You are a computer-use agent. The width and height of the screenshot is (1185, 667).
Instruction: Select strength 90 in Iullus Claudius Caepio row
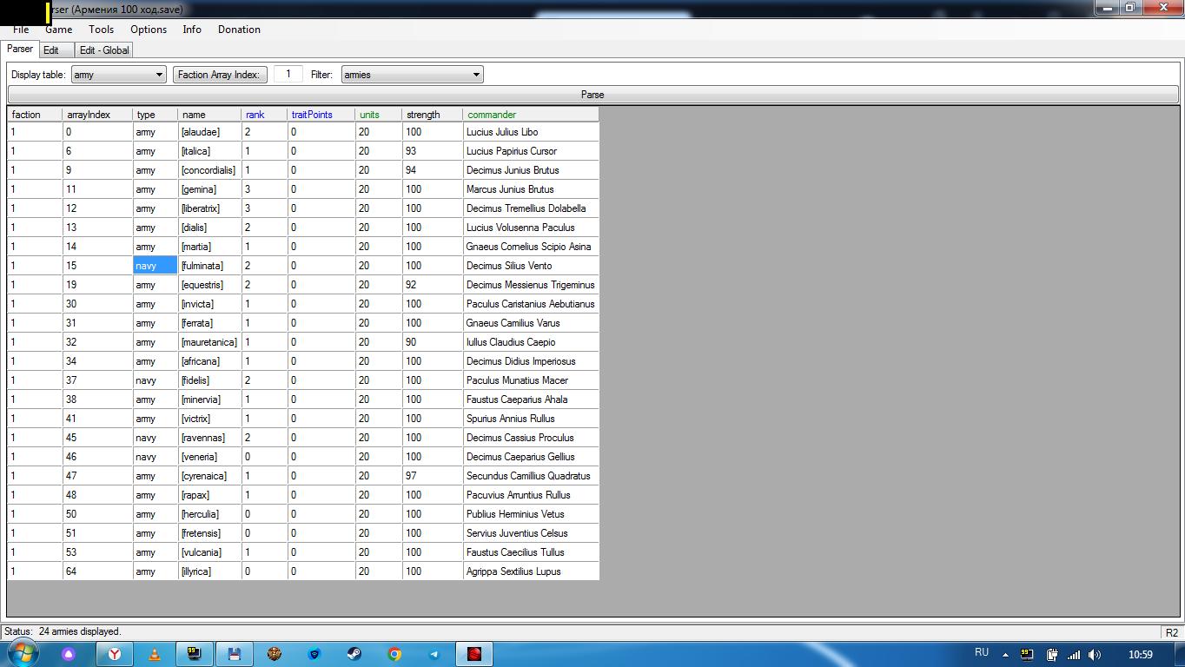(x=432, y=342)
